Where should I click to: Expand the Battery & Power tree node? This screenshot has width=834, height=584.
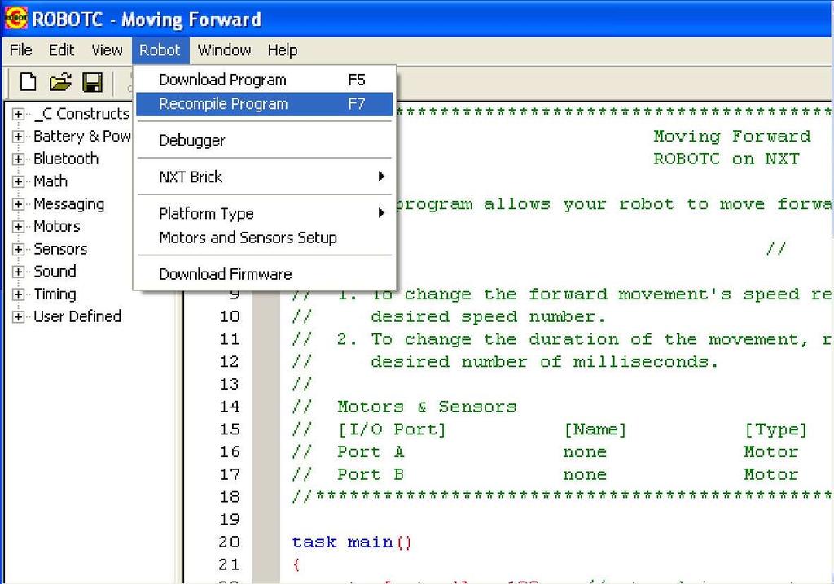(18, 136)
